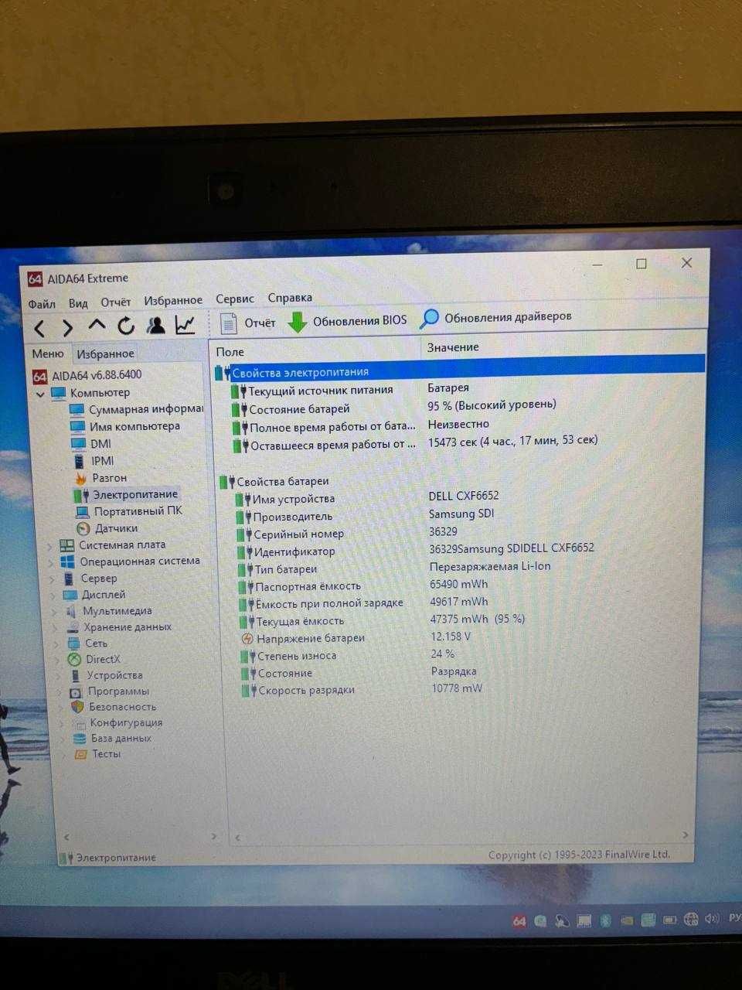Select the Разгон flame item

click(100, 478)
